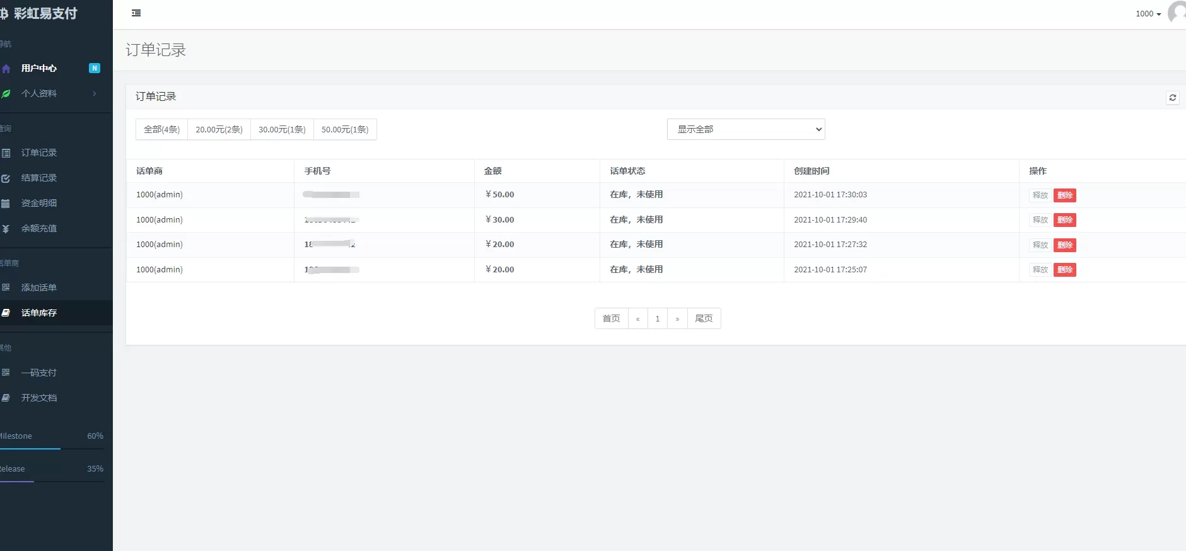This screenshot has height=551, width=1186.
Task: Click the book icon beside 开发文档
Action: (x=6, y=398)
